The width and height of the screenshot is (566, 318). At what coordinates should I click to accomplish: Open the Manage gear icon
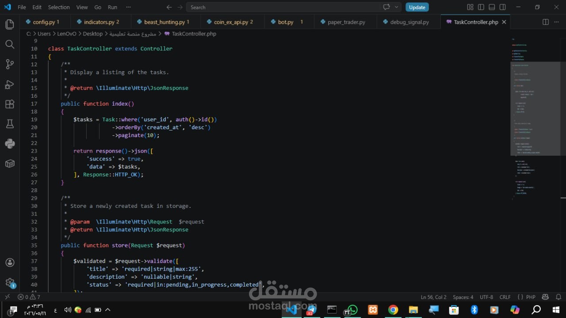pos(10,283)
